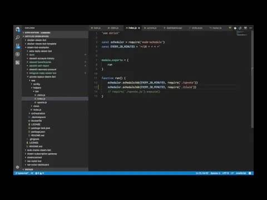Viewport: 267px width, 200px height.
Task: Change language mode via JavaScript
Action: [241, 173]
